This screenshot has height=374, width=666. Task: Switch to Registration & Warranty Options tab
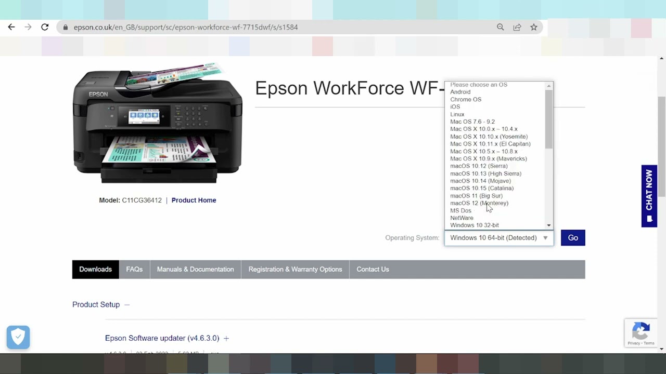(x=295, y=269)
